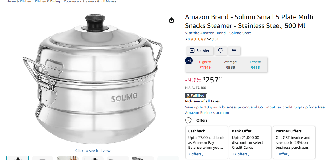Open the 101 ratings count link
Viewport: 327px width, 160px height.
pyautogui.click(x=216, y=39)
